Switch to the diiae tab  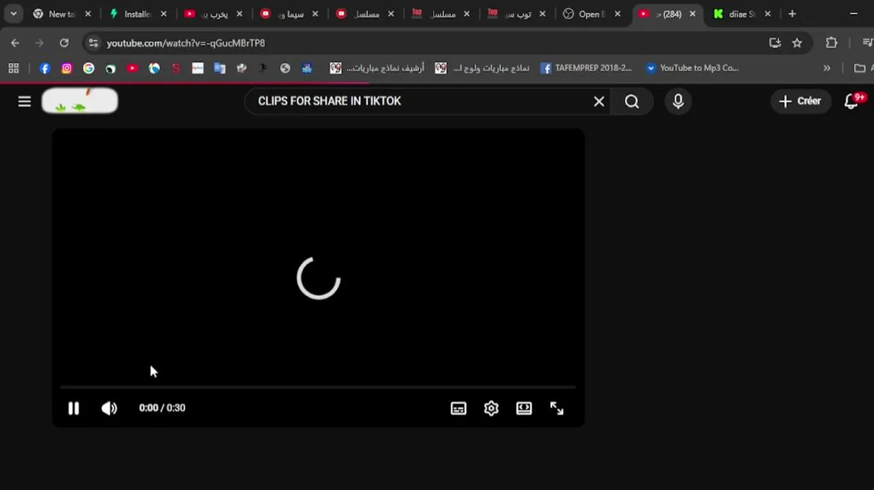pos(742,14)
